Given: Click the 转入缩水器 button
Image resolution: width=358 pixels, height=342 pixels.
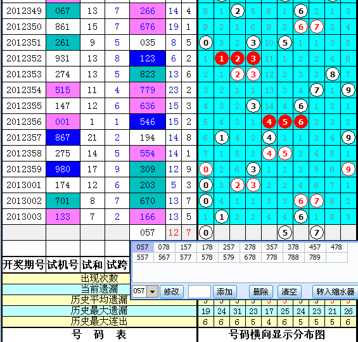Looking at the screenshot, I should [335, 291].
